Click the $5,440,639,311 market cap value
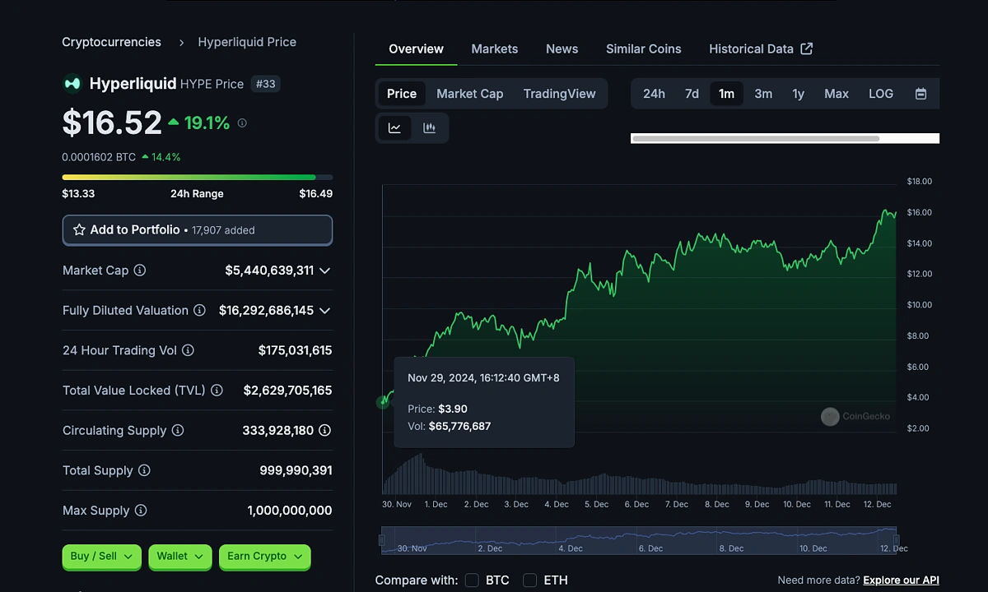 point(269,271)
